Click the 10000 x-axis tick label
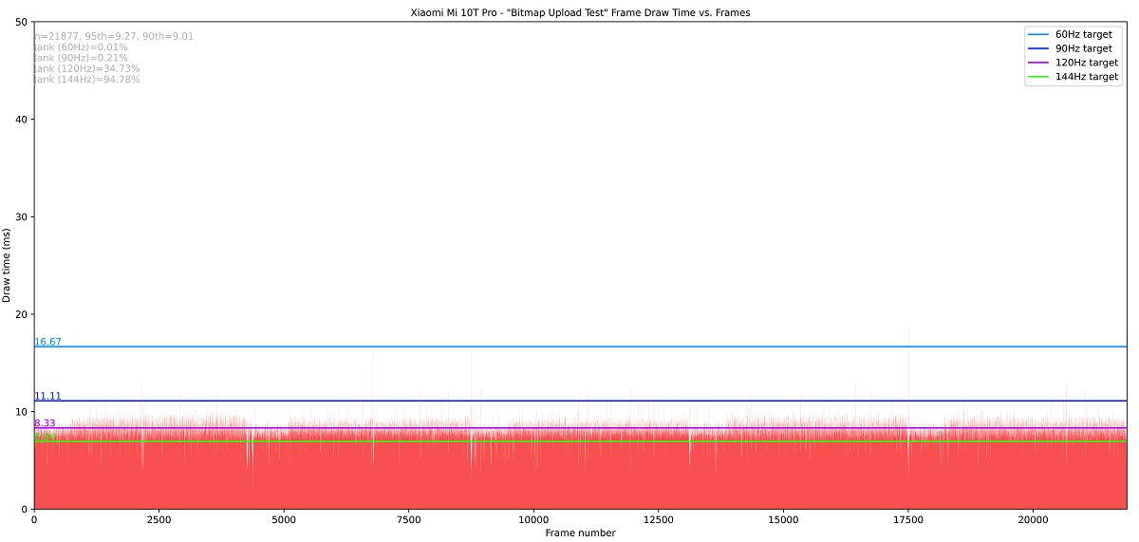Screen dimensions: 1139x542 (533, 519)
